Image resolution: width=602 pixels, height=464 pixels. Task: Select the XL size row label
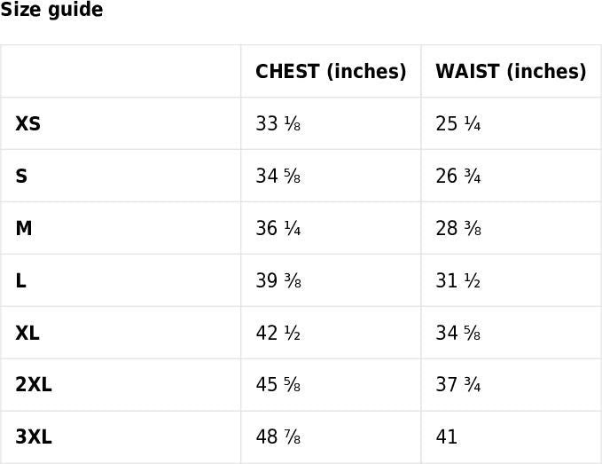(27, 334)
